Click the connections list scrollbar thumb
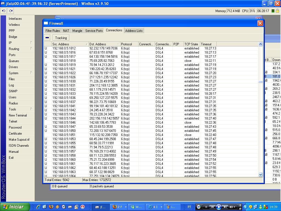Screen dimensions: 281x211 click(x=261, y=82)
